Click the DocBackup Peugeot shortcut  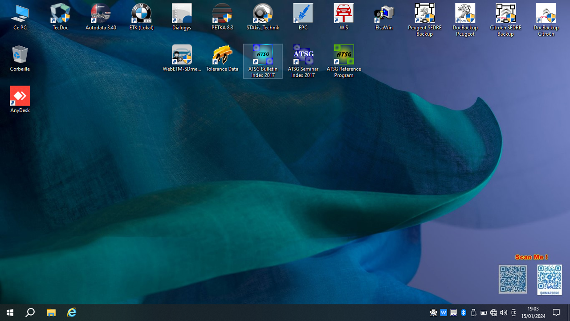point(465,20)
